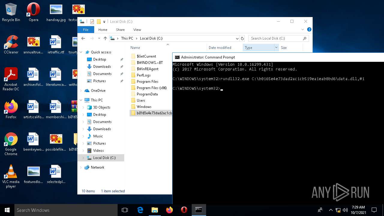Open Customize Quick Access Toolbar dropdown

point(104,22)
